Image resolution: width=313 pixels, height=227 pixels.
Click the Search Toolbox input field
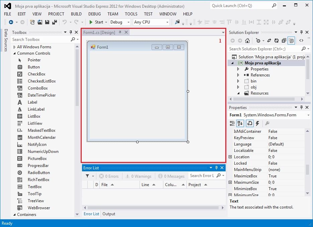[x=40, y=40]
